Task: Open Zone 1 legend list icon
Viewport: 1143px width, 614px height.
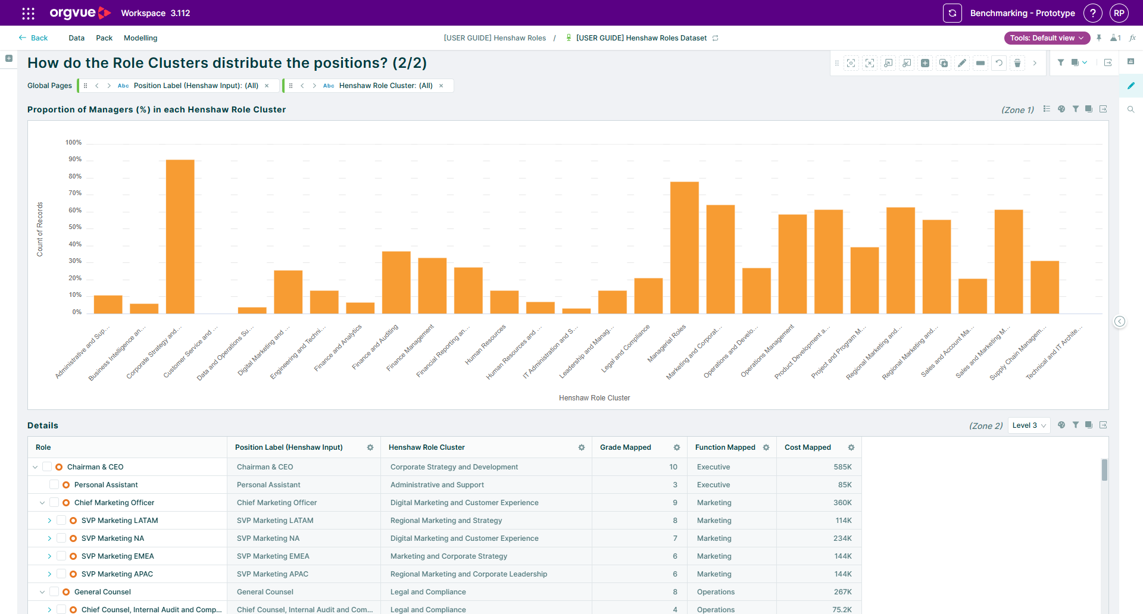Action: coord(1047,109)
